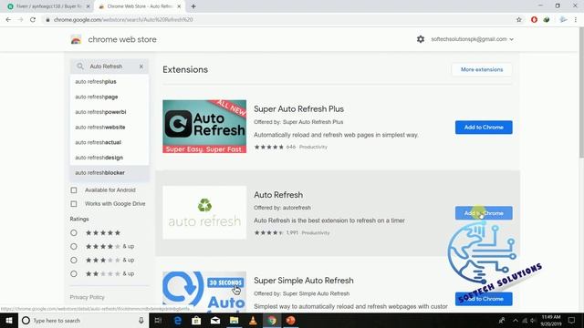Image resolution: width=584 pixels, height=328 pixels.
Task: Click the browser forward arrow
Action: click(20, 20)
